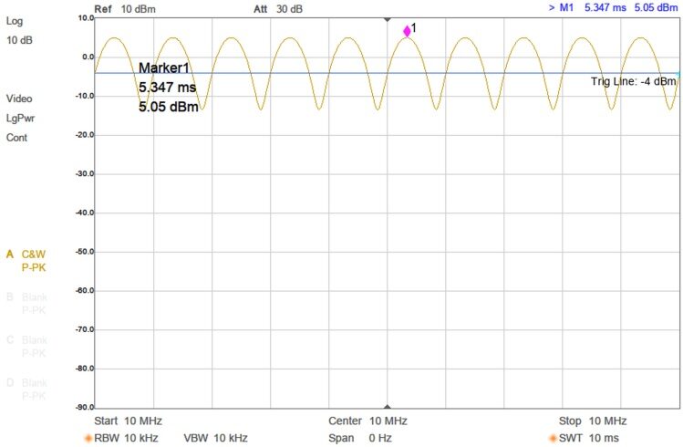Click the Cont sweep mode label
Viewport: 683px width, 447px height.
coord(16,138)
